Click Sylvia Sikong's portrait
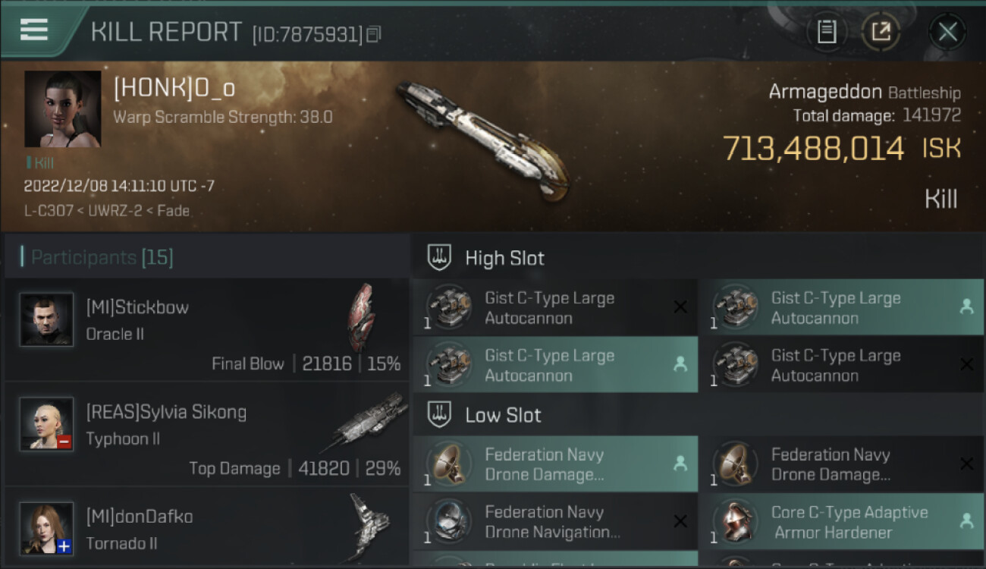Image resolution: width=986 pixels, height=569 pixels. tap(47, 424)
